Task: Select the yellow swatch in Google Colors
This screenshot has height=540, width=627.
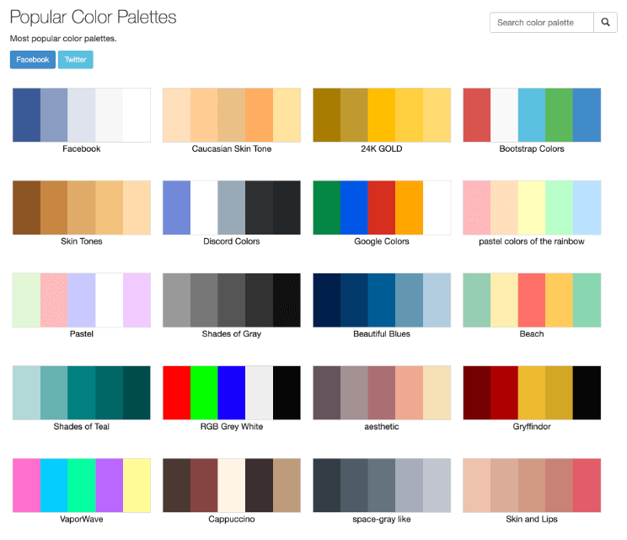Action: click(409, 208)
